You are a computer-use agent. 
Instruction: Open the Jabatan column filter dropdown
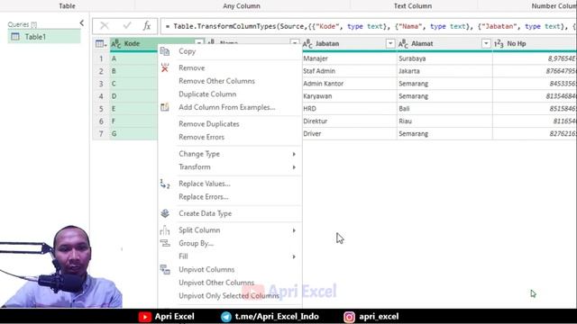pyautogui.click(x=390, y=44)
